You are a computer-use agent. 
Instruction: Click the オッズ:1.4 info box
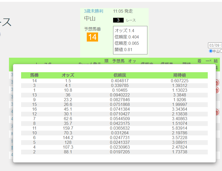coord(130,40)
